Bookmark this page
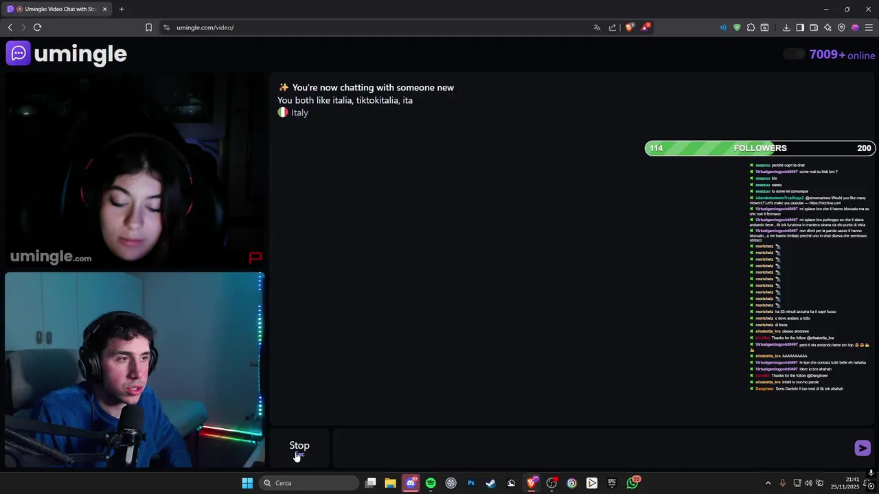Image resolution: width=879 pixels, height=494 pixels. tap(148, 27)
